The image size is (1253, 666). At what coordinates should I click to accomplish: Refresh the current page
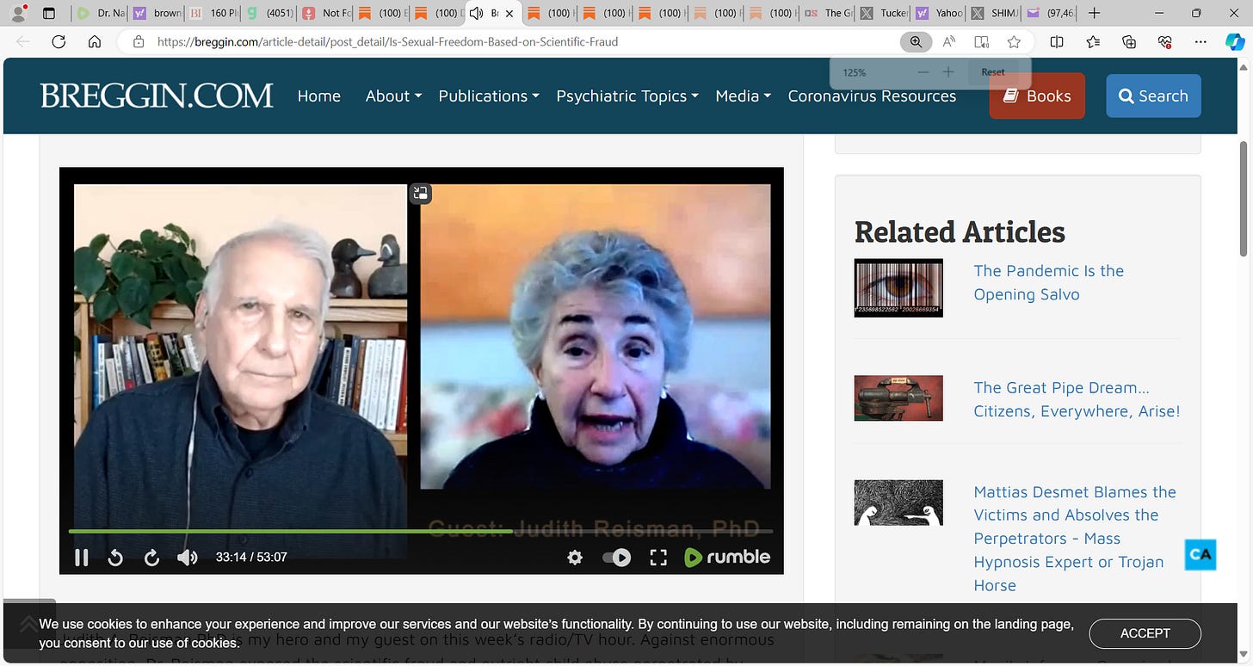click(x=59, y=41)
